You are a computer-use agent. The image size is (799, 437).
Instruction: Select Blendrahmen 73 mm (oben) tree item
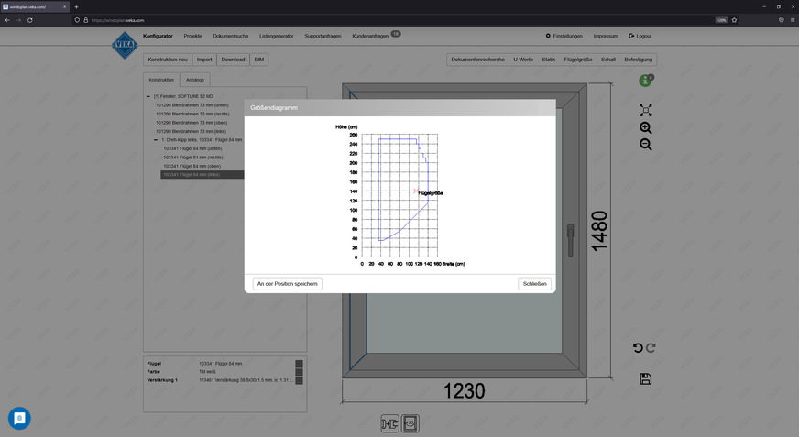coord(192,123)
